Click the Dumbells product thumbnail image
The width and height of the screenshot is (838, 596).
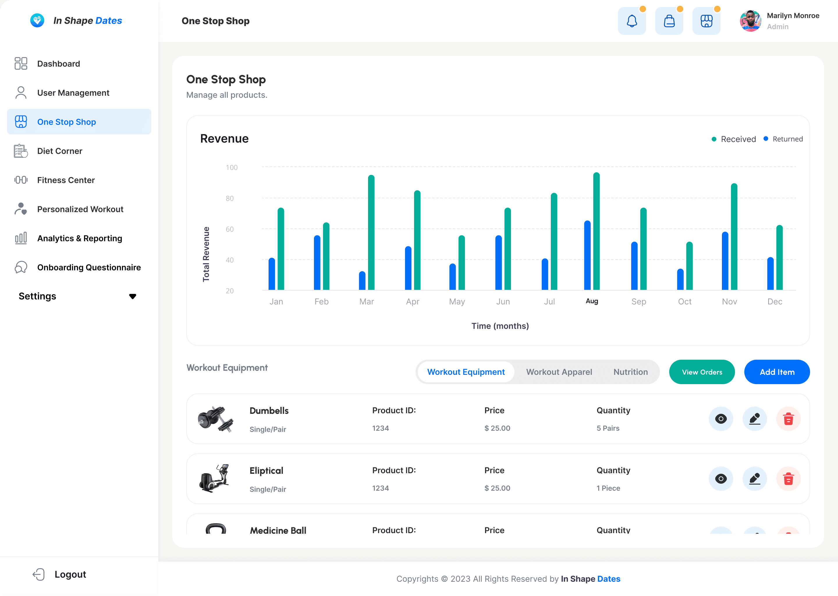click(215, 419)
